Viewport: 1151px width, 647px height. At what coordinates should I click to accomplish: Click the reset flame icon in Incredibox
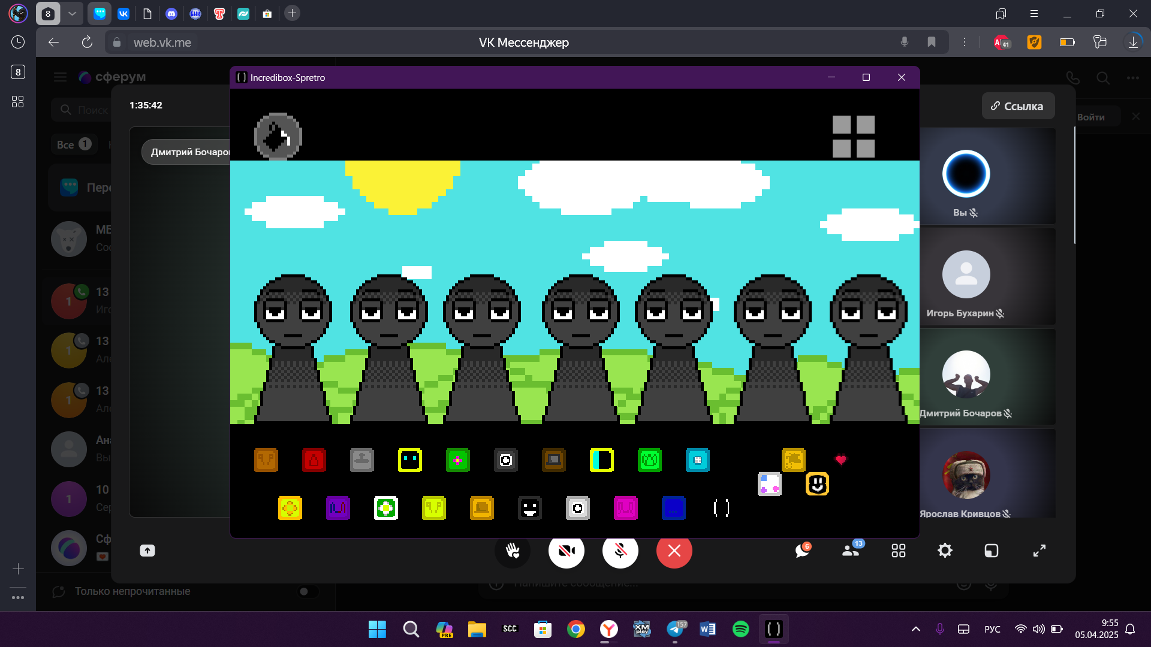278,137
